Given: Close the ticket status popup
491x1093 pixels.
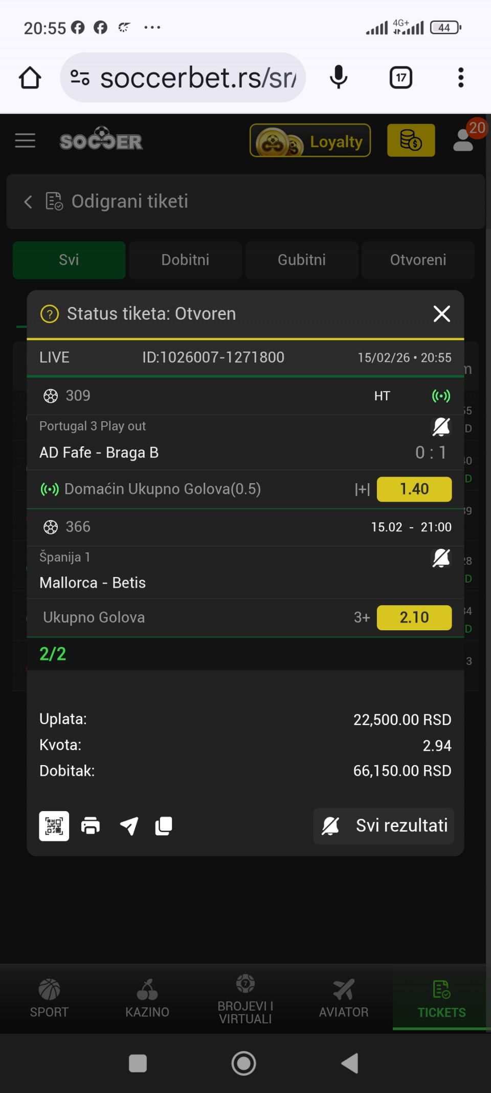Looking at the screenshot, I should [441, 314].
